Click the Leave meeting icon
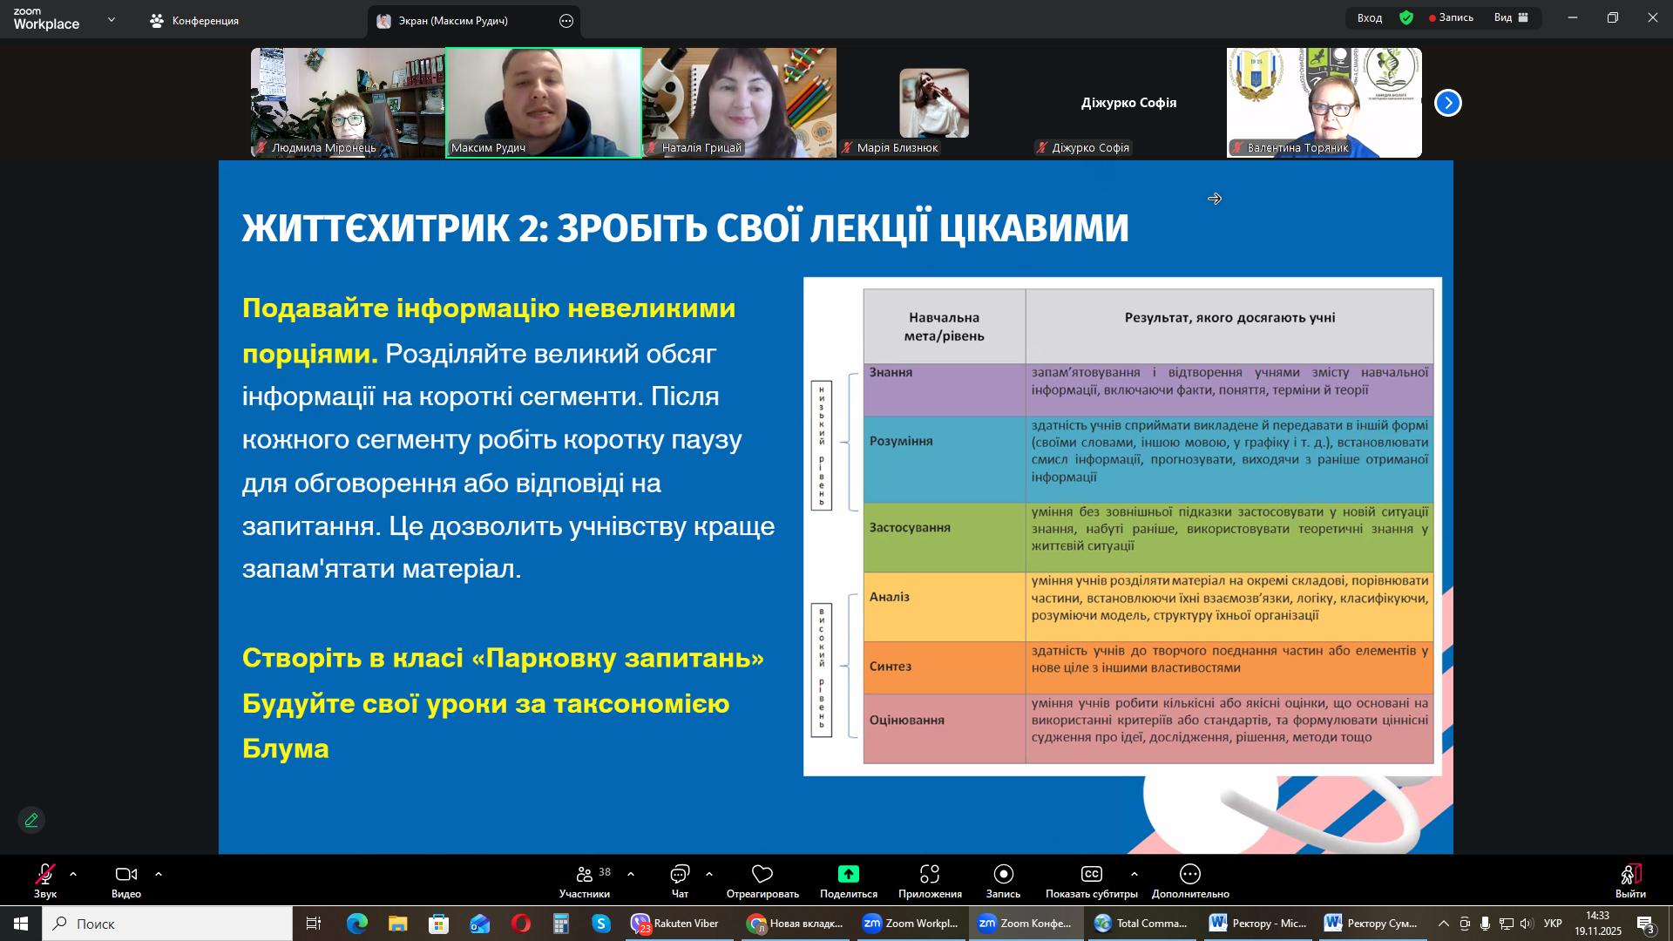 coord(1630,874)
